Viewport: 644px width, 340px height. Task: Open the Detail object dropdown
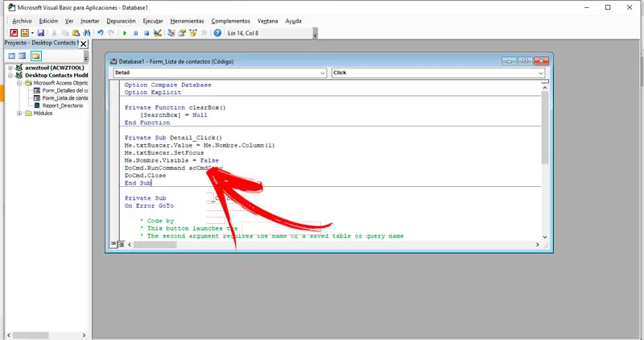point(324,73)
